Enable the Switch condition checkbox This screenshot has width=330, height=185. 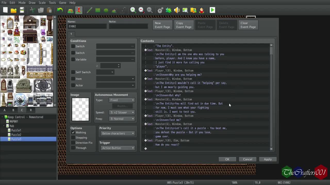[x=73, y=46]
